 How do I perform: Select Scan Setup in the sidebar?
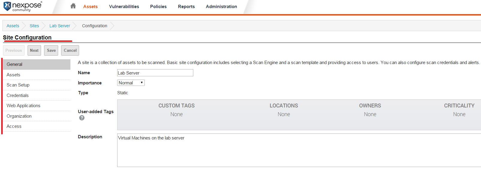(18, 85)
